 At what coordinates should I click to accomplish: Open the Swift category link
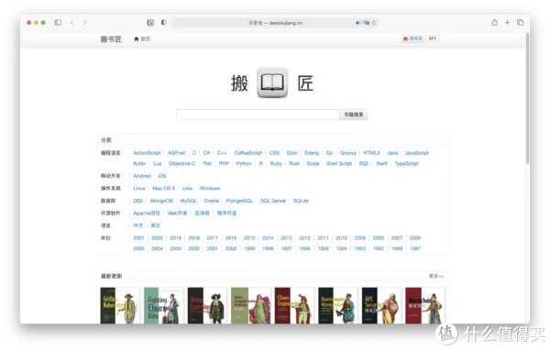click(382, 163)
